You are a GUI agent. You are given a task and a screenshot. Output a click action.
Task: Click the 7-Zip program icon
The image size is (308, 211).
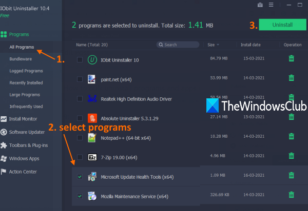tap(92, 157)
